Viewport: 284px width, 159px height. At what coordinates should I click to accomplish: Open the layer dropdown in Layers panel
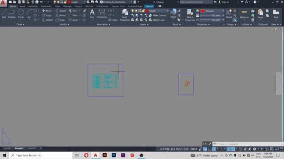pos(168,11)
